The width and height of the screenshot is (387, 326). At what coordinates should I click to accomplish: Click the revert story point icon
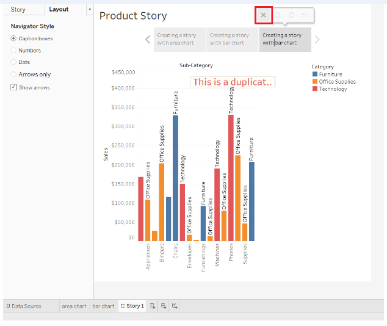coord(278,15)
